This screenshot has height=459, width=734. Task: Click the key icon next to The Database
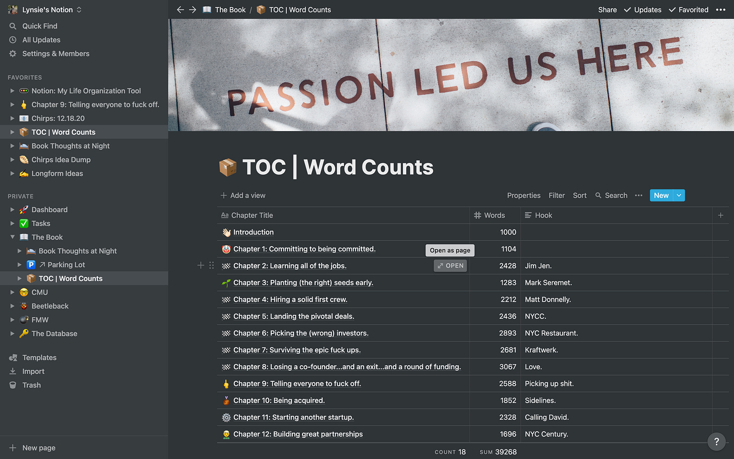point(24,333)
